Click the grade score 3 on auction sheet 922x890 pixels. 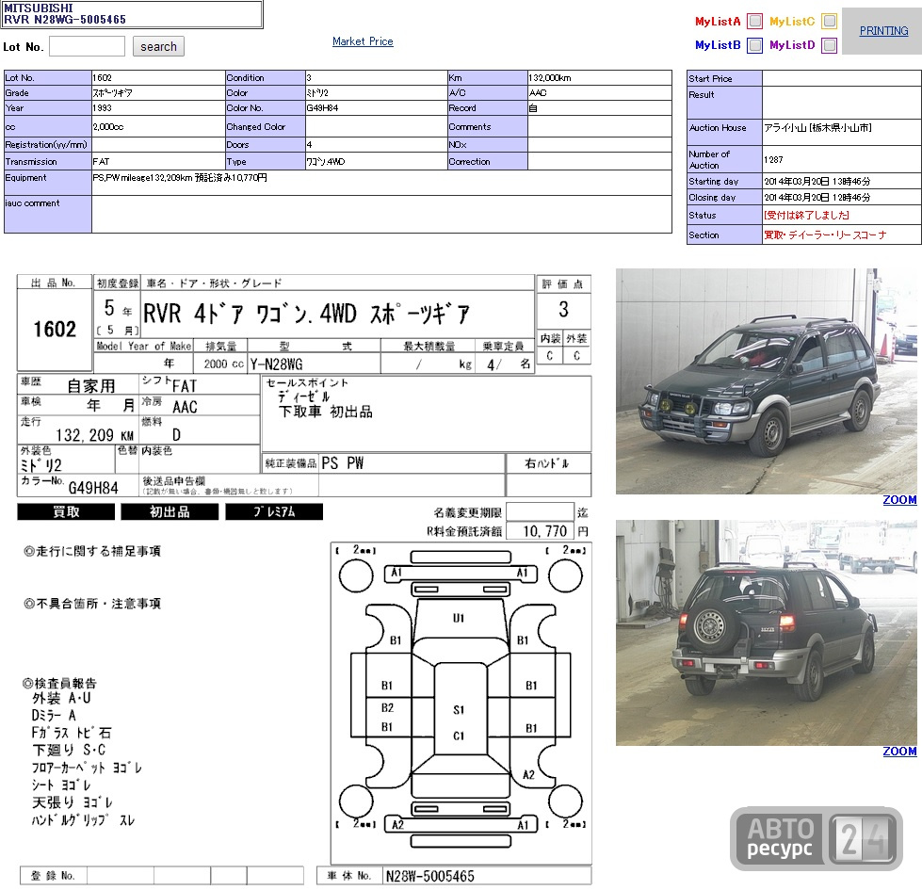(563, 309)
